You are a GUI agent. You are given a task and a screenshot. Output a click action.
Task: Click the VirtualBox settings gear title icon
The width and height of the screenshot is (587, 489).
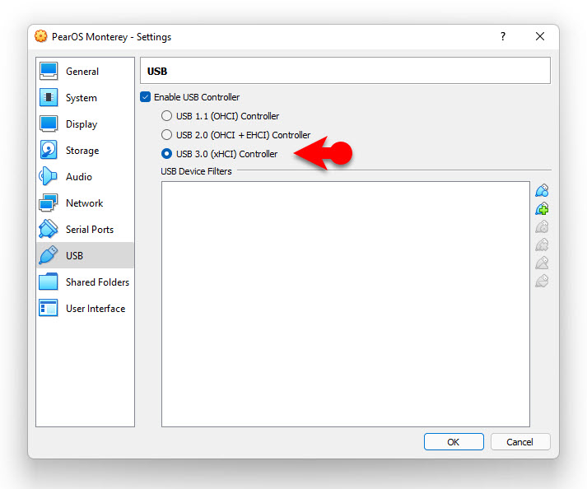tap(41, 36)
